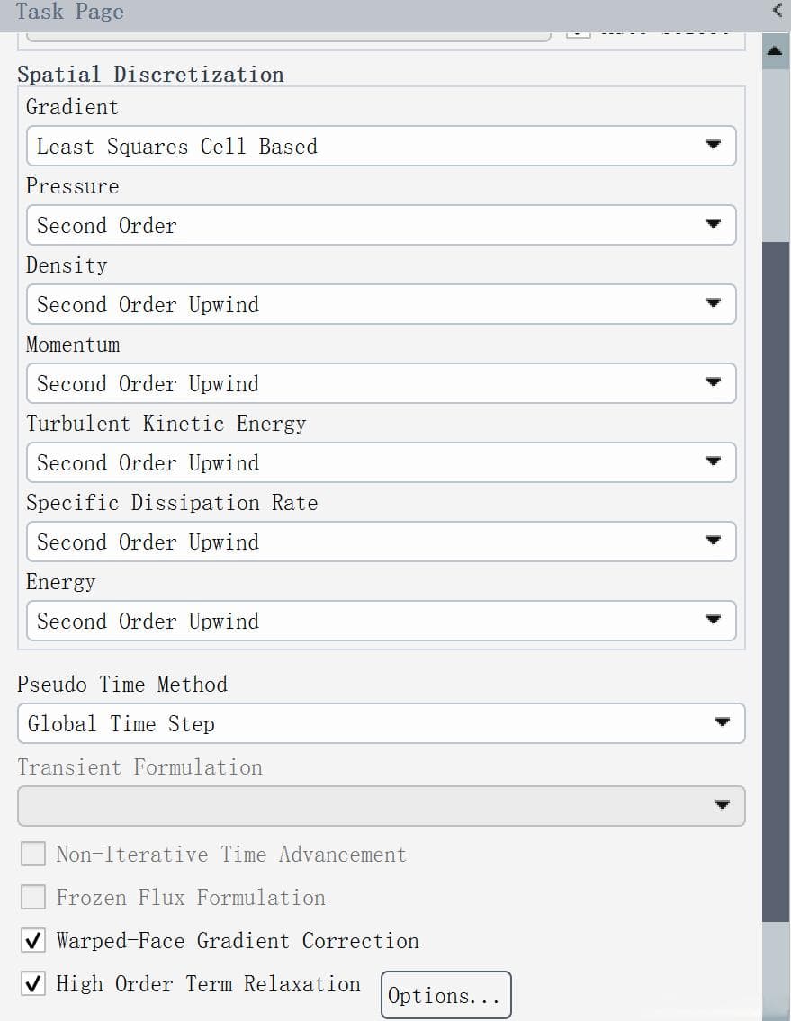
Task: Click the Global Time Step field
Action: (382, 722)
